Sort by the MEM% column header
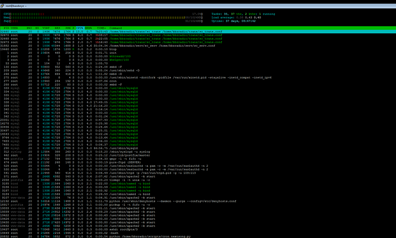Viewport: 396px width, 238px height. (88, 28)
